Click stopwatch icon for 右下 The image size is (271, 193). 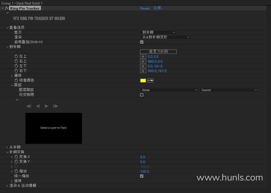[x=16, y=71]
